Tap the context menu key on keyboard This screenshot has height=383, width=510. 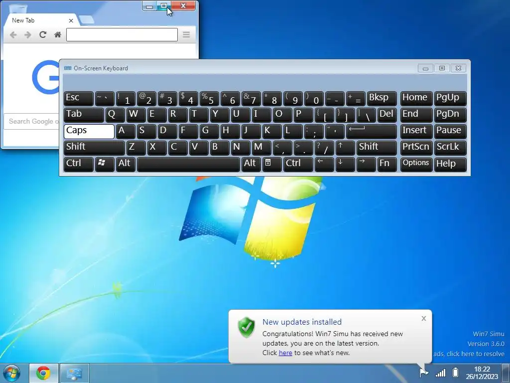point(272,164)
